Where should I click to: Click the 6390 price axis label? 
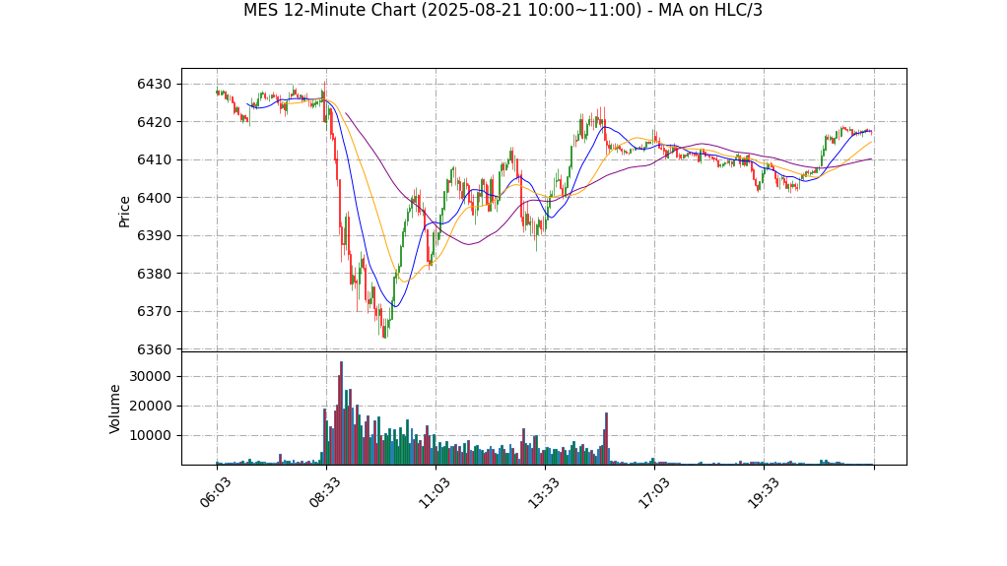click(154, 235)
